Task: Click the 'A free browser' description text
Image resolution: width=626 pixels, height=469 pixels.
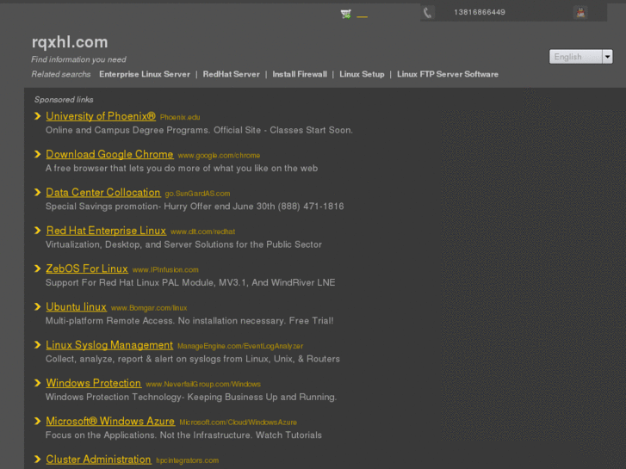Action: [x=182, y=169]
